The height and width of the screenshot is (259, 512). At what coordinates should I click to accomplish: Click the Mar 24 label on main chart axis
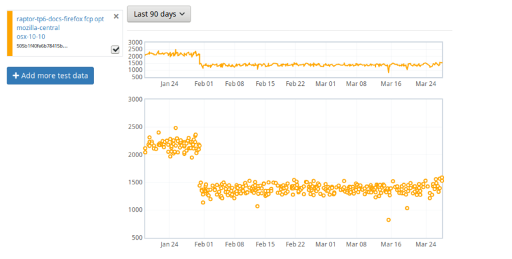click(426, 244)
